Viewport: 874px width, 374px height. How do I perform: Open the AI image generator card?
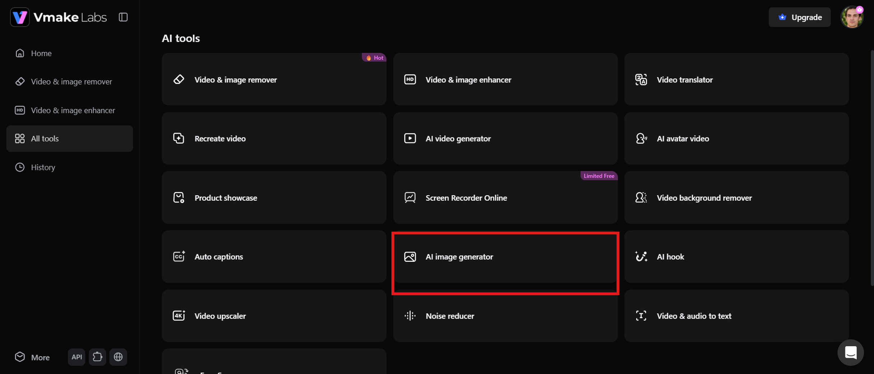tap(505, 256)
